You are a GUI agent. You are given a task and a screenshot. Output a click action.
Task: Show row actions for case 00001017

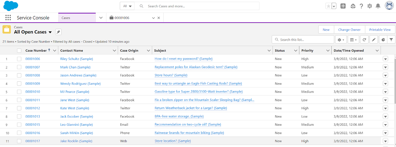(x=385, y=141)
